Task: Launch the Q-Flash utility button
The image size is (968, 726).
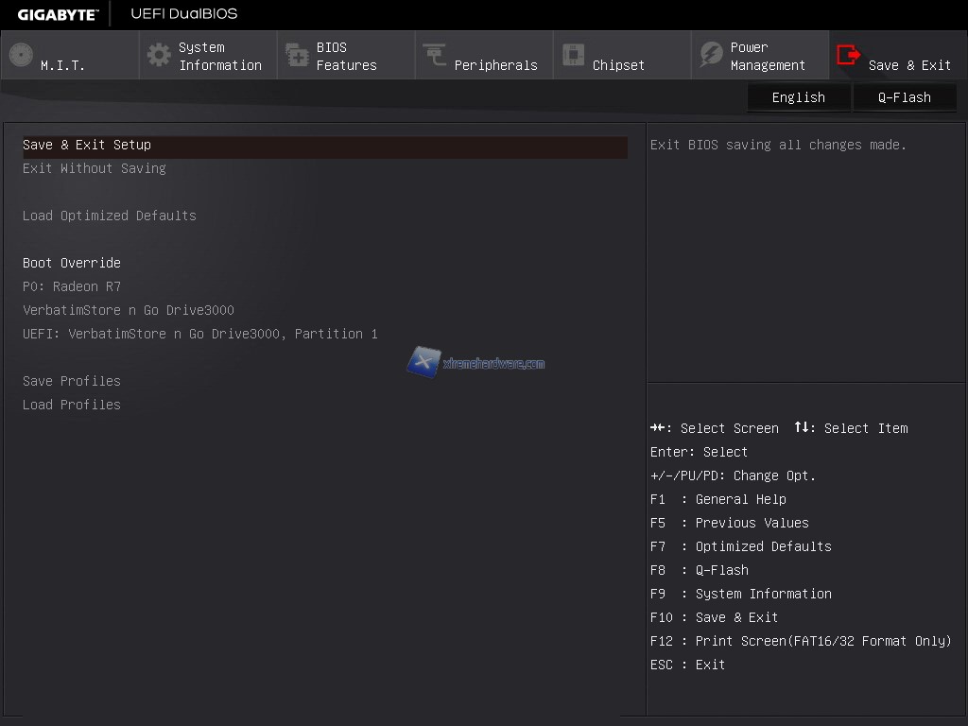Action: coord(905,97)
